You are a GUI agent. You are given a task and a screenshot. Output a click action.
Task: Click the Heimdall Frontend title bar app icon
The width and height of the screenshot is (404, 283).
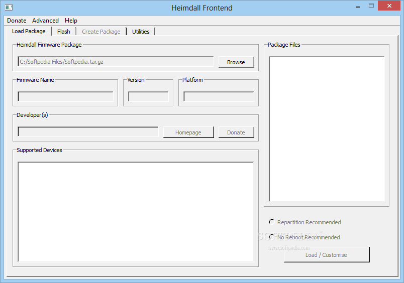pos(9,8)
